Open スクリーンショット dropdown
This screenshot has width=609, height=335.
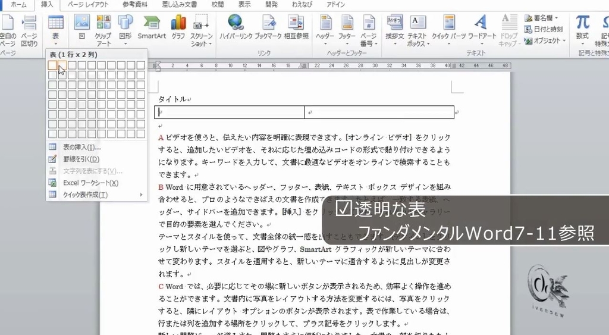[201, 30]
